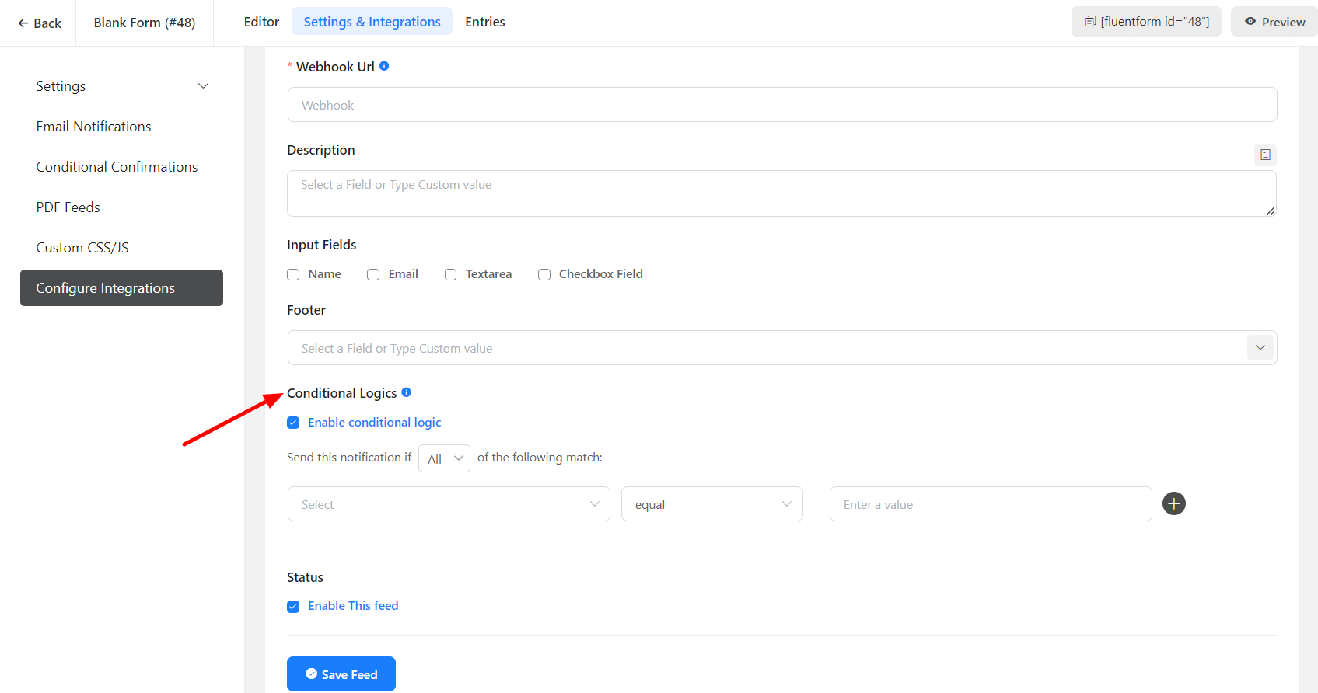Open the Footer field chevron dropdown
The width and height of the screenshot is (1318, 693).
pos(1260,348)
